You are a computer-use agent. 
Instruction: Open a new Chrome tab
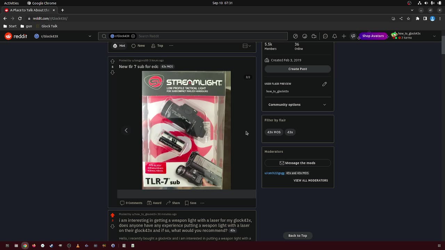pos(63,10)
